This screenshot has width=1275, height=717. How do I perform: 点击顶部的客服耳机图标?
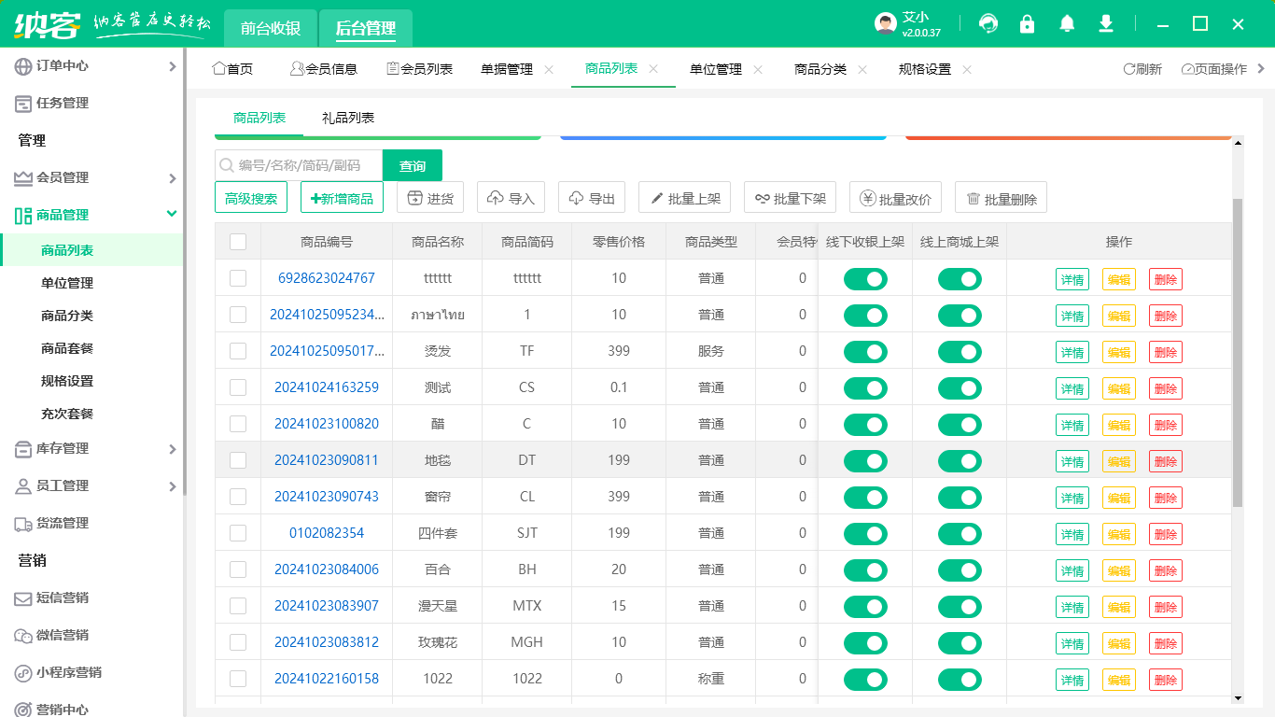tap(988, 23)
